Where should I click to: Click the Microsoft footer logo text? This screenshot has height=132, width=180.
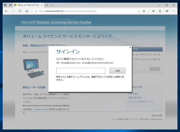point(157,115)
